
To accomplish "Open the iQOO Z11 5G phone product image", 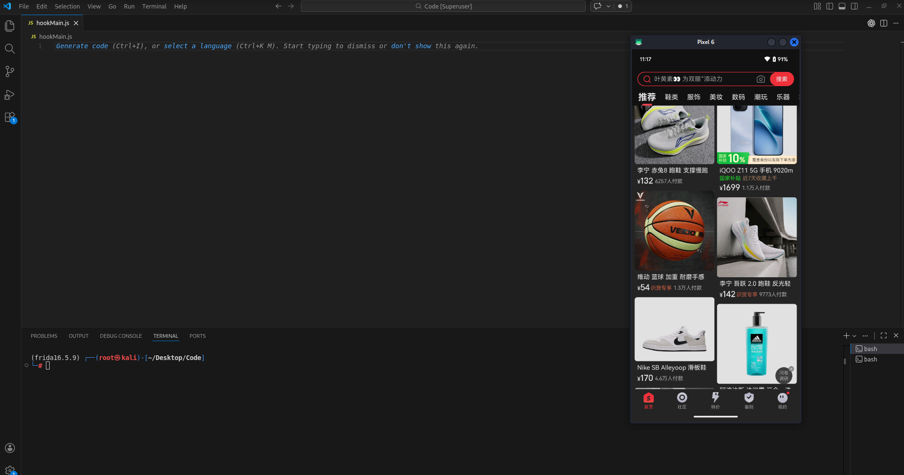I will [x=757, y=135].
